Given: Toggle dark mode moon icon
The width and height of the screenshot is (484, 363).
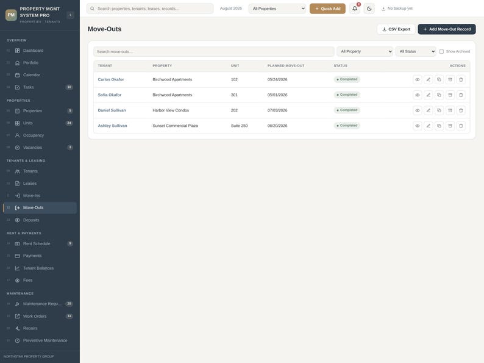Looking at the screenshot, I should click(369, 9).
